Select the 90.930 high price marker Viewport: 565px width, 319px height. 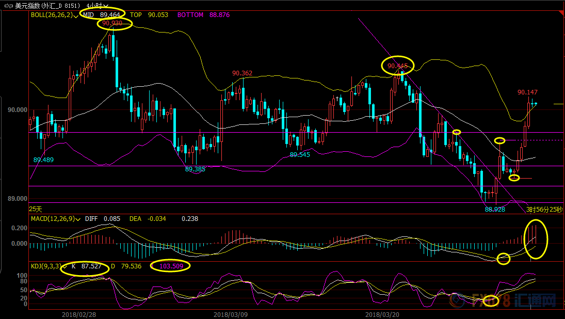[x=112, y=24]
